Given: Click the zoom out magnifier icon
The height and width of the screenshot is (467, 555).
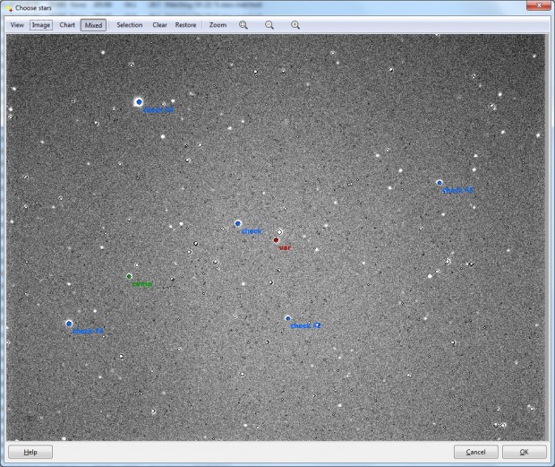Looking at the screenshot, I should (269, 25).
